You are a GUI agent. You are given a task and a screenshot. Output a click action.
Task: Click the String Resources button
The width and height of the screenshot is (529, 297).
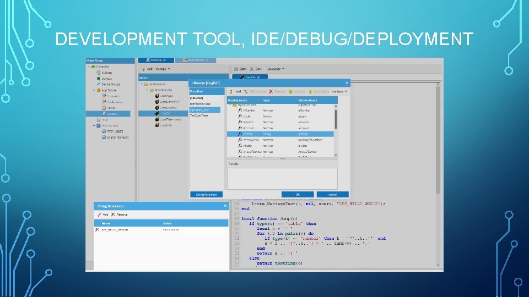pyautogui.click(x=206, y=195)
